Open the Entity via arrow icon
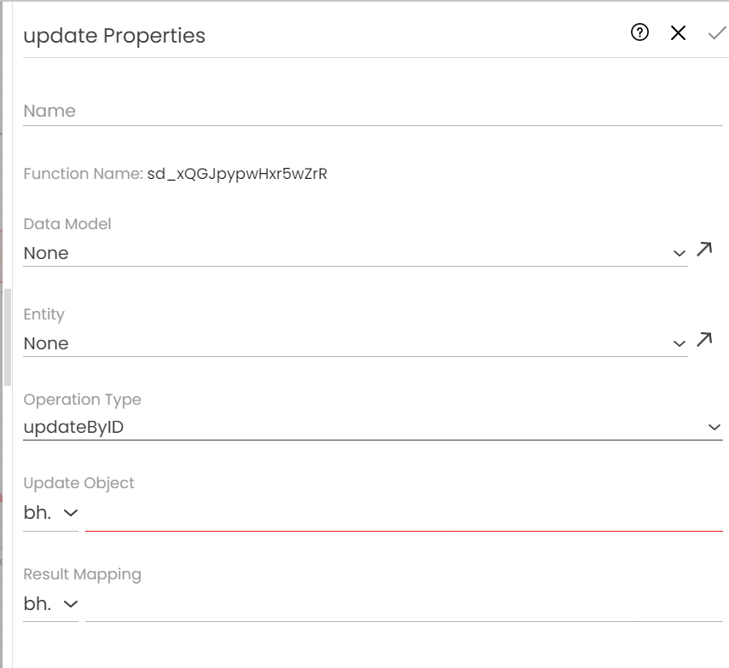This screenshot has width=729, height=668. tap(704, 340)
